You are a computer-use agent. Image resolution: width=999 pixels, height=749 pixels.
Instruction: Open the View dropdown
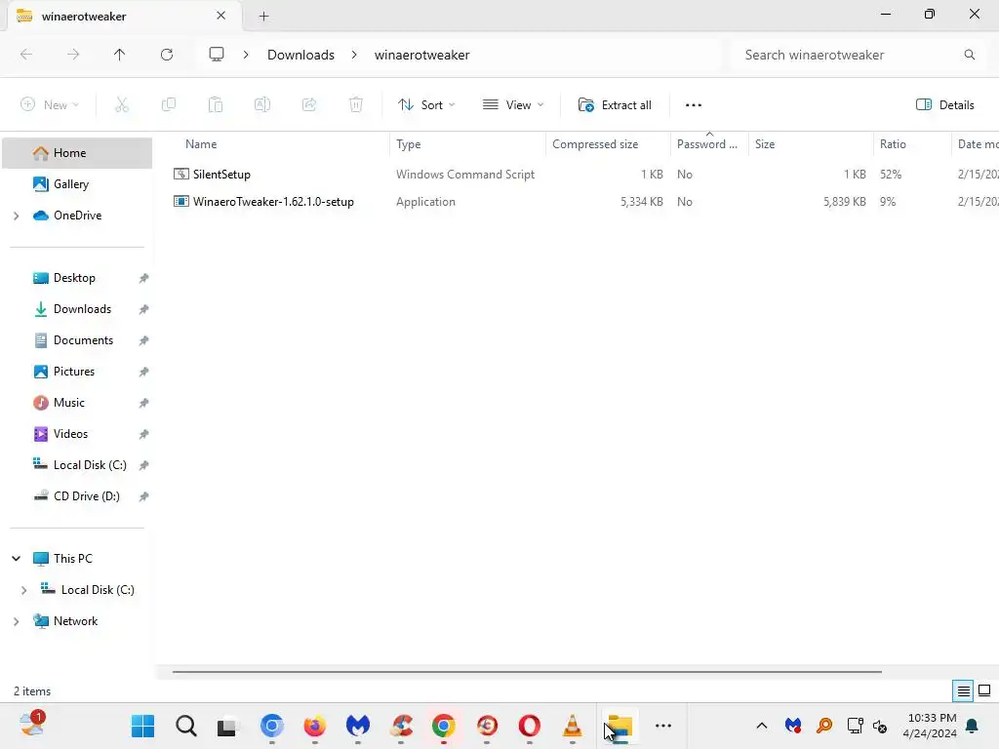513,105
